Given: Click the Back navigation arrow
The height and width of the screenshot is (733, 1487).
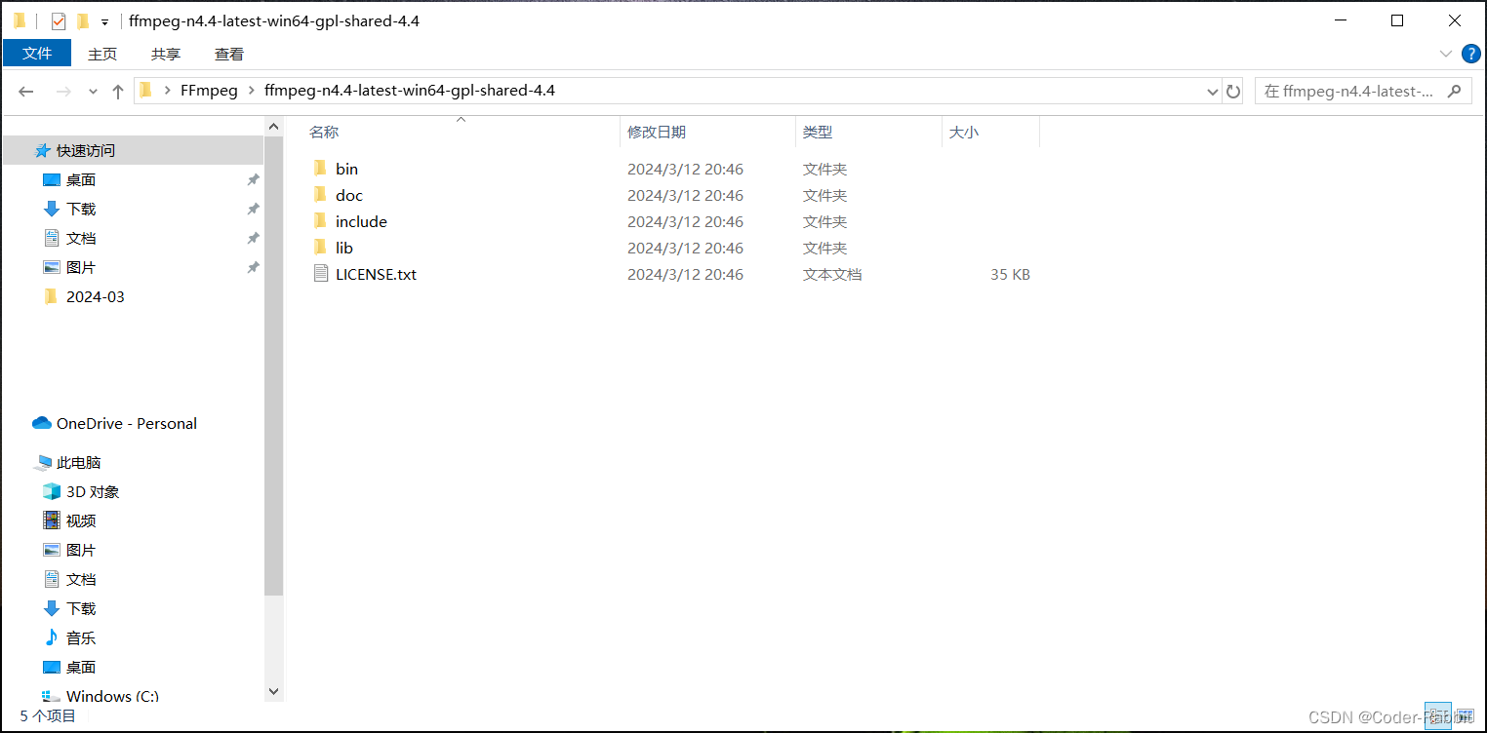Looking at the screenshot, I should pos(25,90).
